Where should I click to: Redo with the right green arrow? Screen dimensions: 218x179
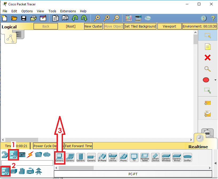(x=84, y=18)
